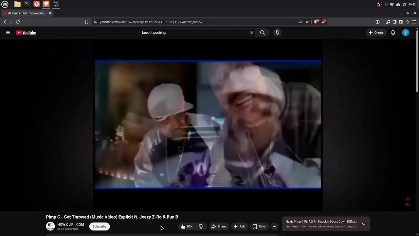The image size is (419, 236).
Task: Open the Brave Wallet icon
Action: point(401,22)
